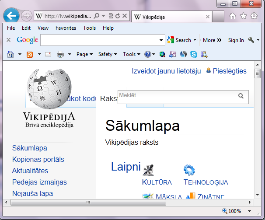Open the Help icon dropdown arrow
Screen dimensions: 265x220
point(153,54)
